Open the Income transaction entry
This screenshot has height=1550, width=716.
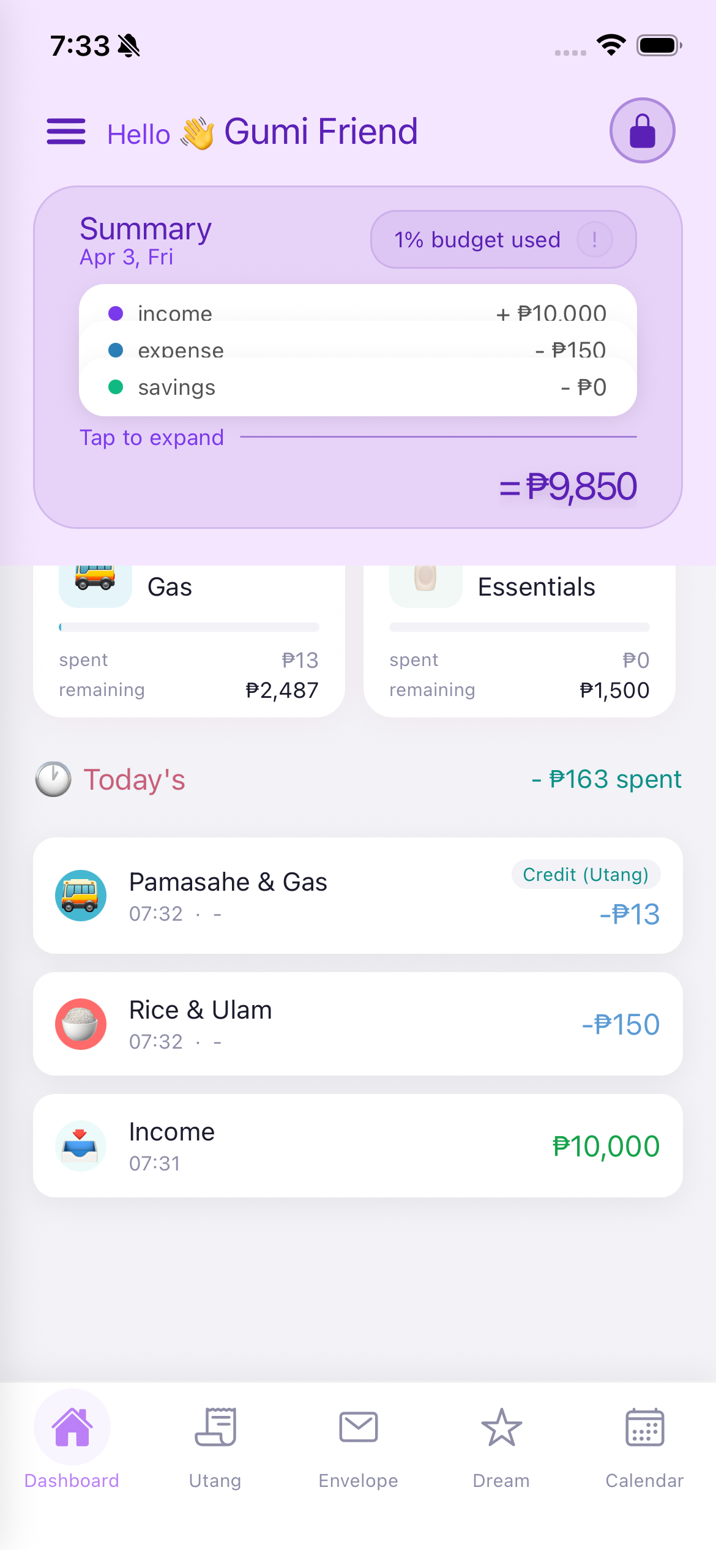357,1145
